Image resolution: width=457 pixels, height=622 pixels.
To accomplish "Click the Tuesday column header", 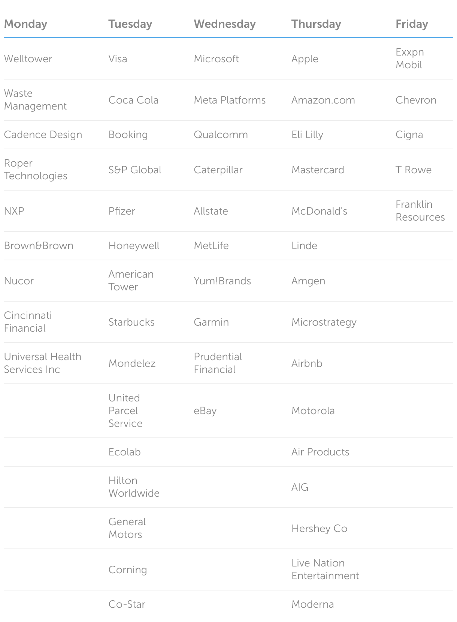I will click(130, 24).
